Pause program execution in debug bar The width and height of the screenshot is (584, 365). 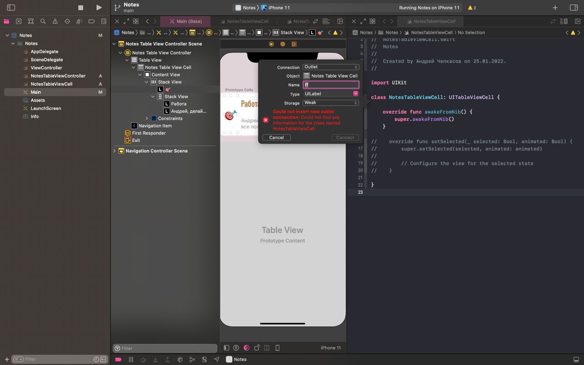(131, 360)
